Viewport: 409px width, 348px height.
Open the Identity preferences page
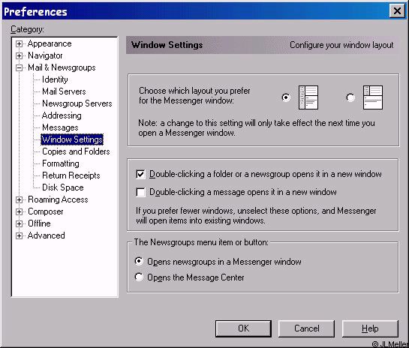(55, 79)
